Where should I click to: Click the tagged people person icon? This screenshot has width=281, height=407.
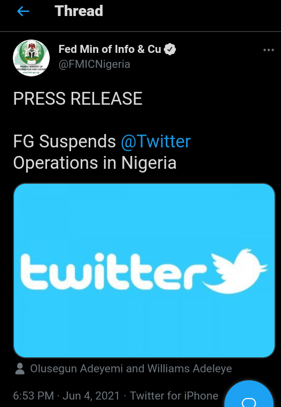click(x=20, y=369)
